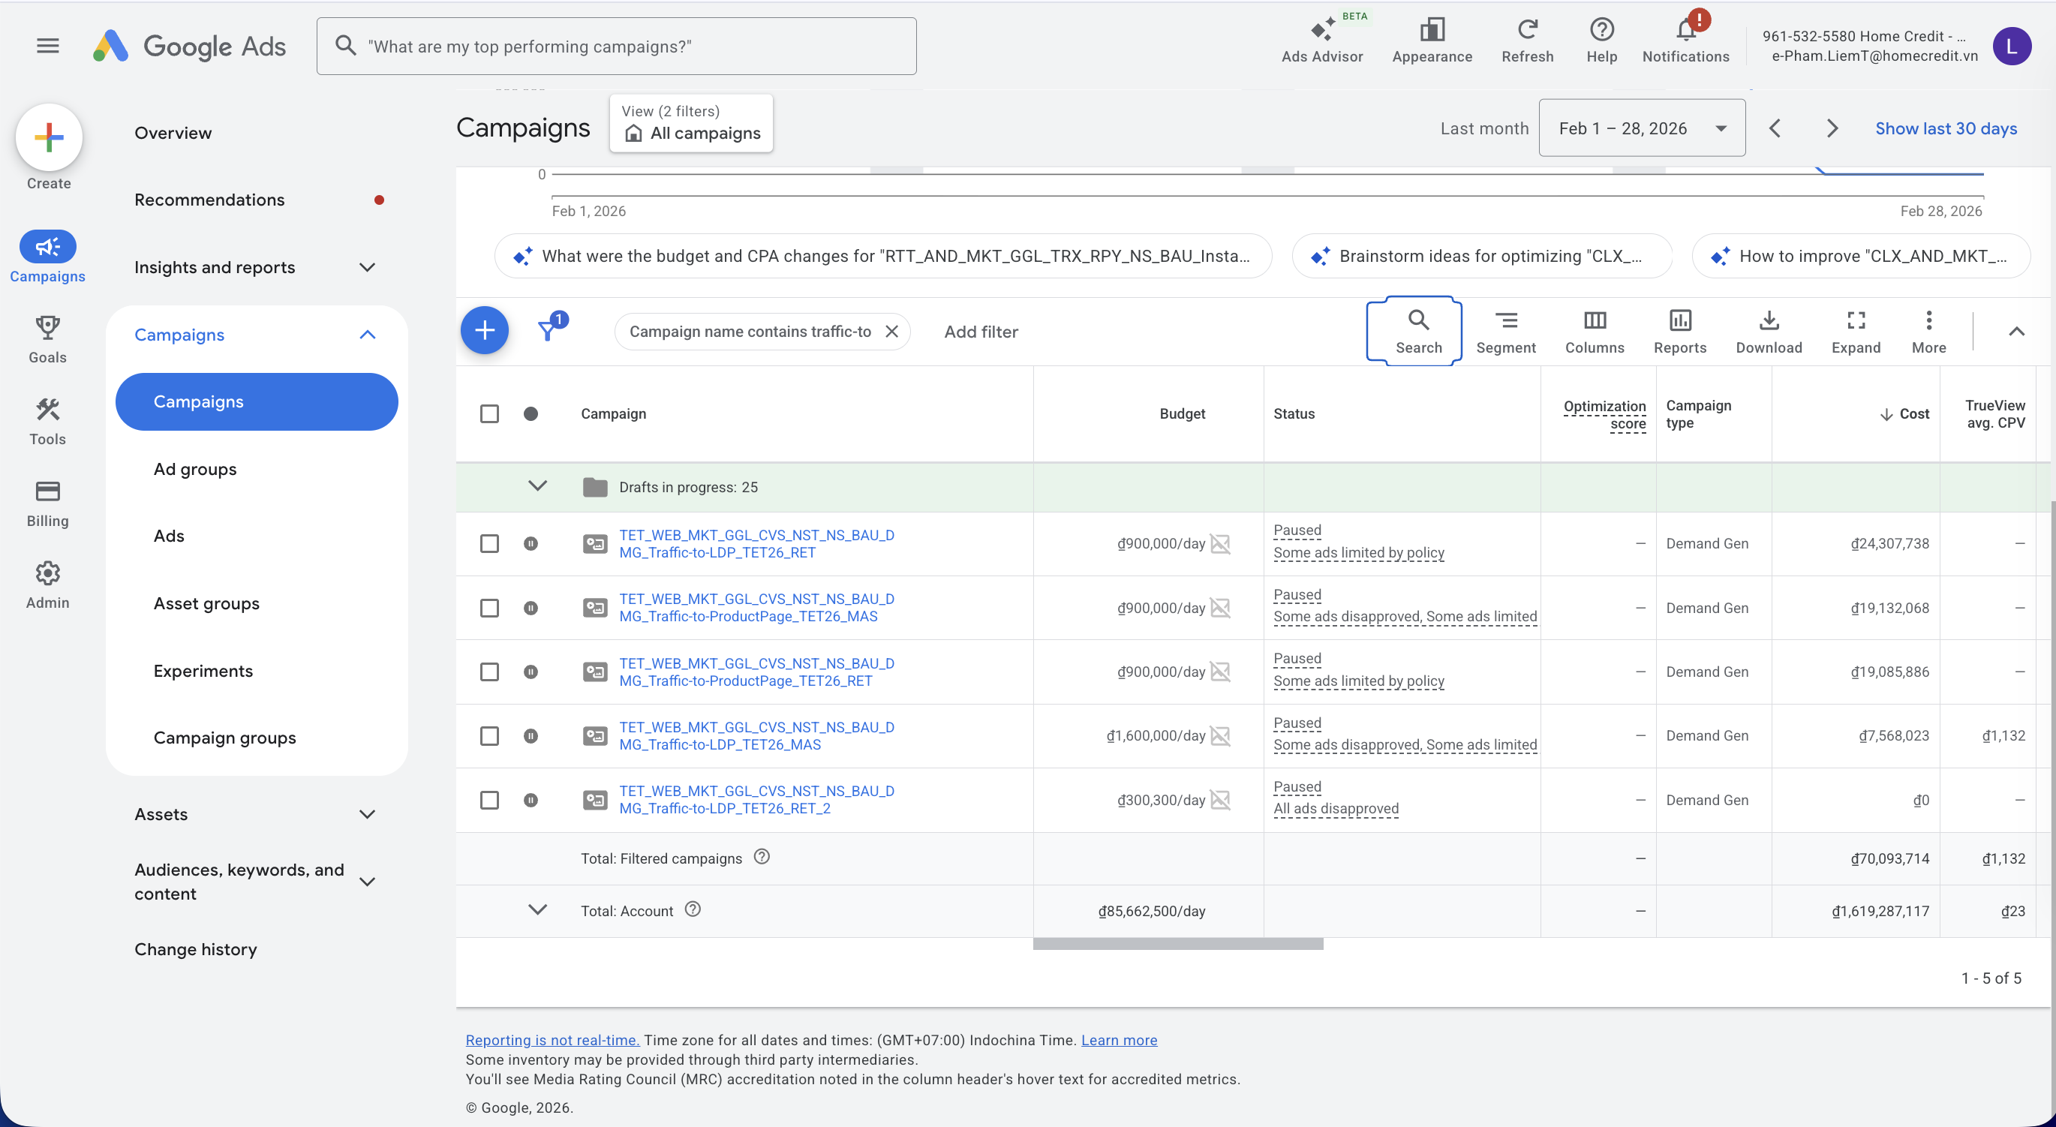Tick checkbox for Traffic-to-LDP_TET26_RET_2 campaign

pyautogui.click(x=489, y=800)
